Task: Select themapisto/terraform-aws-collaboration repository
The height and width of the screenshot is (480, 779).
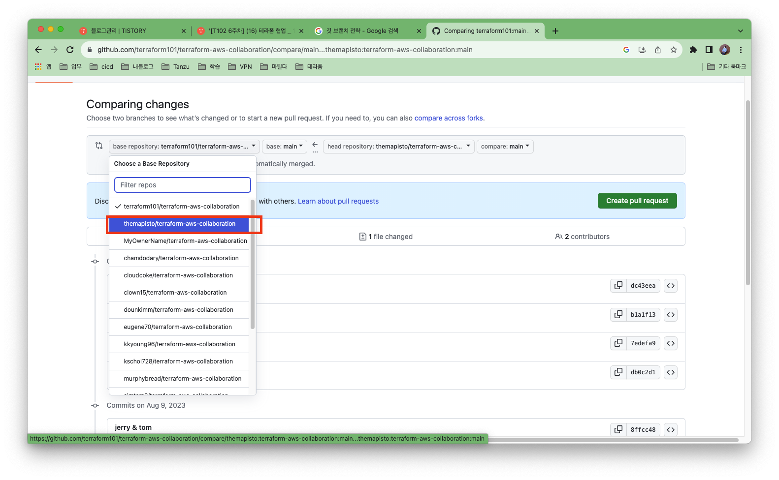Action: 179,224
